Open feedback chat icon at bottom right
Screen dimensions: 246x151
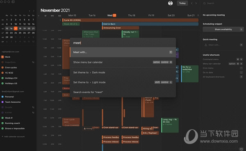click(241, 149)
